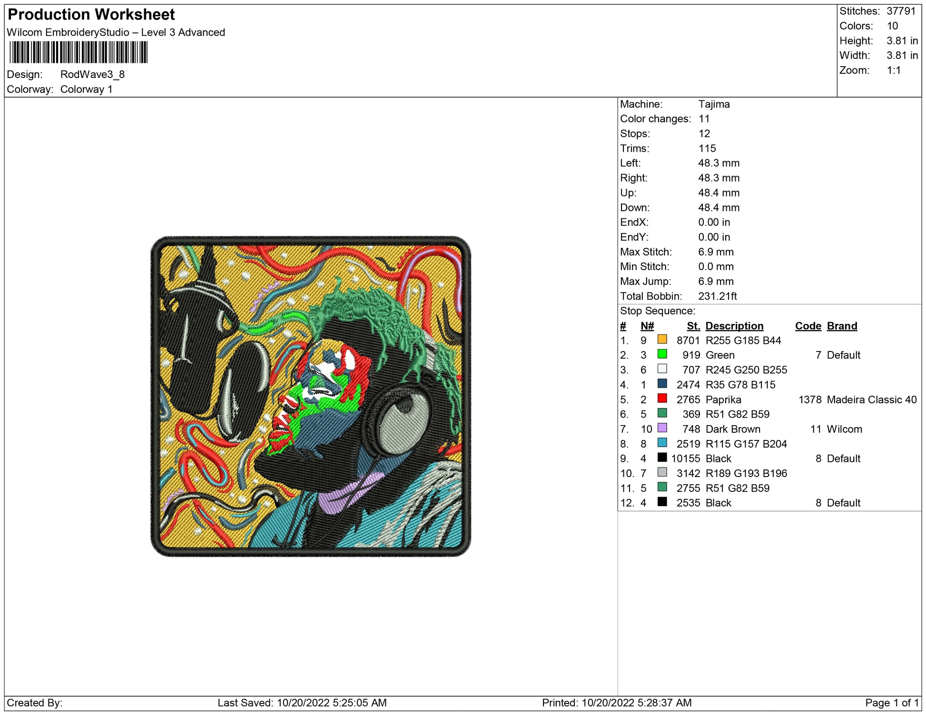
Task: Click the Stitches count 37791
Action: tap(901, 11)
